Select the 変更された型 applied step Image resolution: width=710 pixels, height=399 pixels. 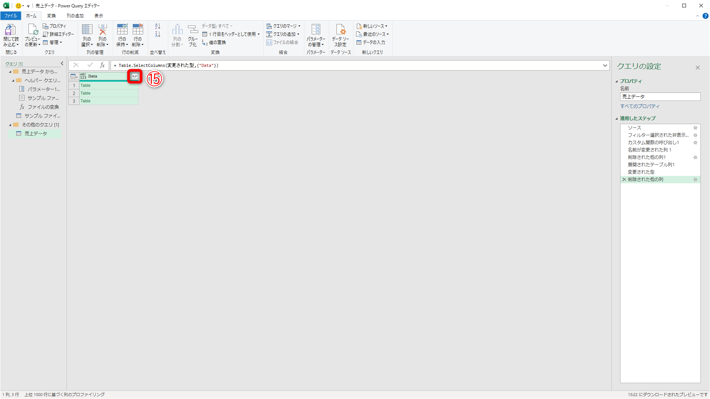[x=641, y=172]
